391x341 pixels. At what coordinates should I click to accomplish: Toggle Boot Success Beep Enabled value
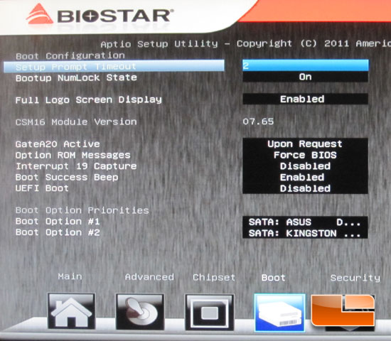tap(305, 177)
